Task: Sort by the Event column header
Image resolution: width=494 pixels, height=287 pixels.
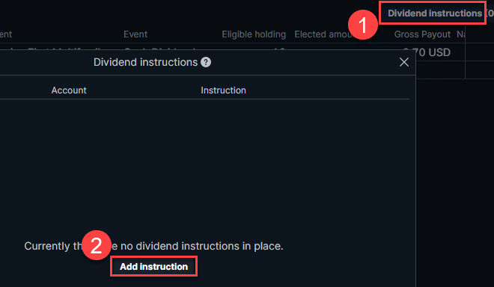Action: point(135,34)
